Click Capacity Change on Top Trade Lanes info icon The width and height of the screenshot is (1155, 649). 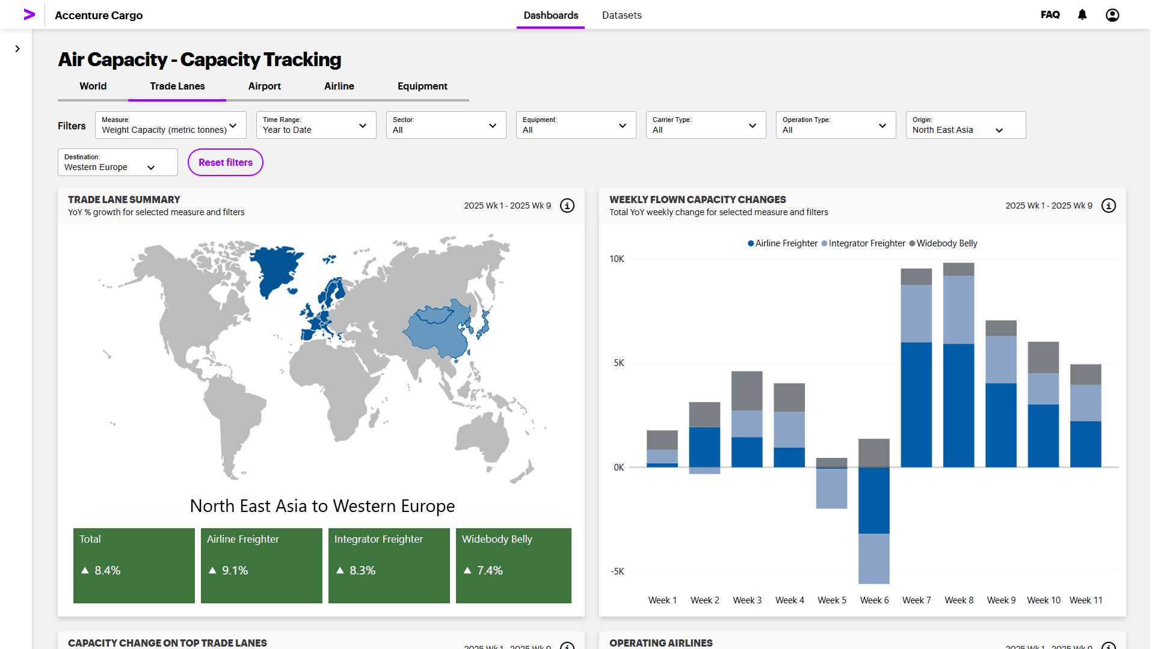point(567,645)
